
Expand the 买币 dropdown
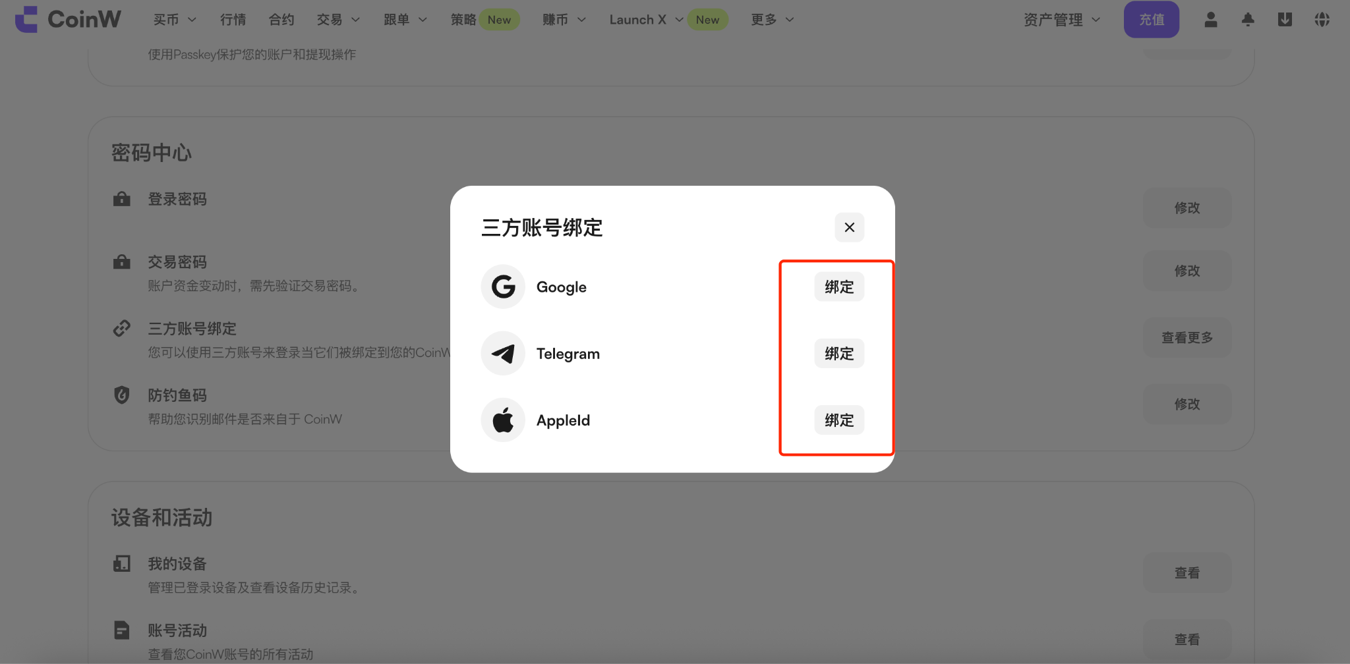(x=175, y=20)
